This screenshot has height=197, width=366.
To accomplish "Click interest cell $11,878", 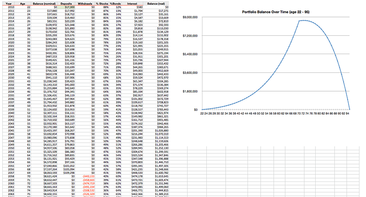I will pos(132,32).
